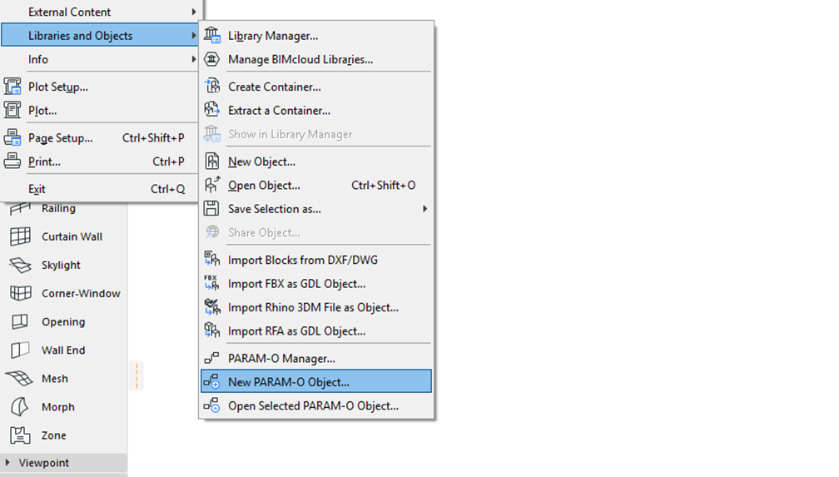Choose Import FBX as GDL Object
The width and height of the screenshot is (839, 477).
coord(316,283)
